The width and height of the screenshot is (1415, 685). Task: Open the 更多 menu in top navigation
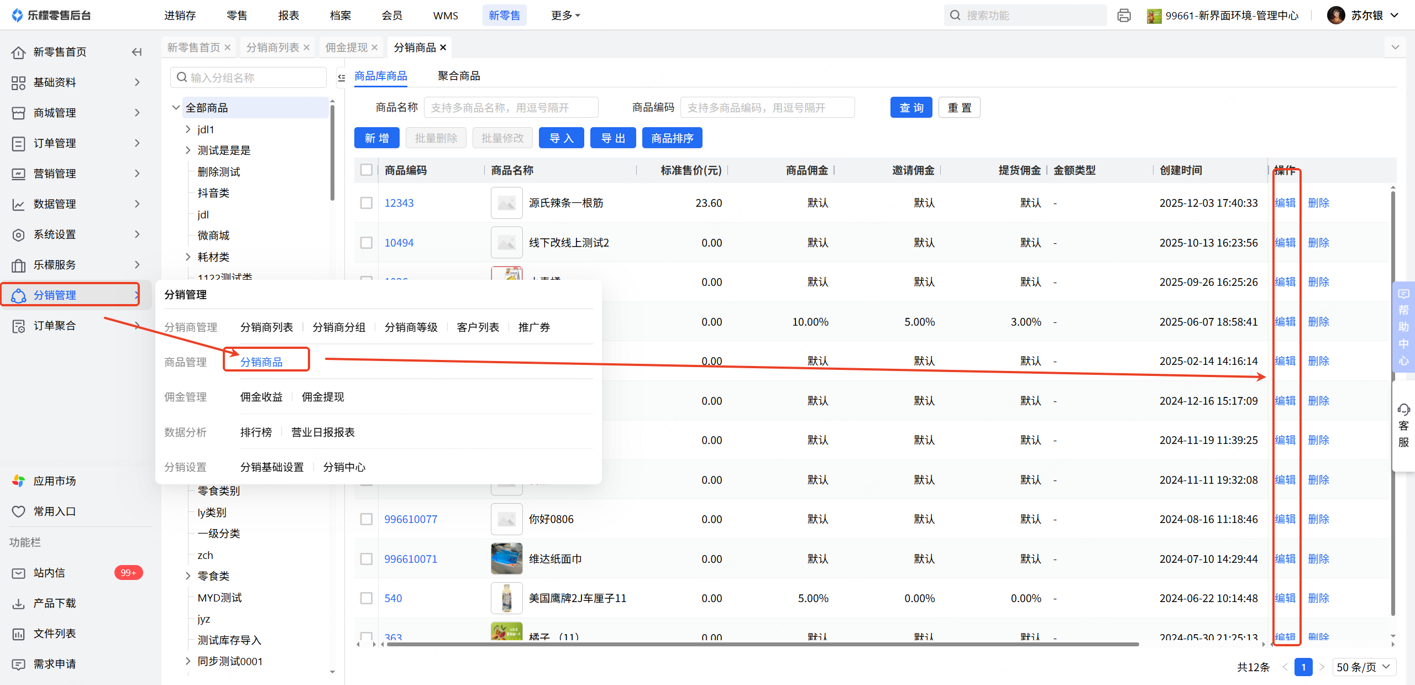click(565, 15)
